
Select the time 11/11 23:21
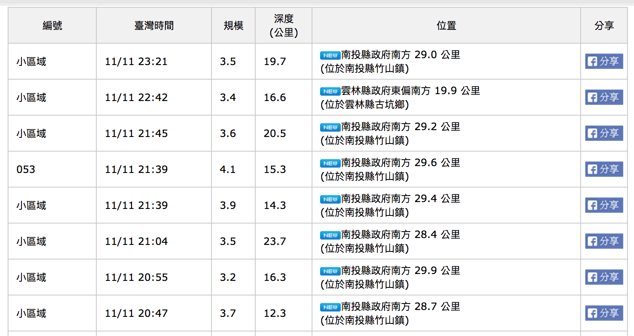click(x=136, y=61)
